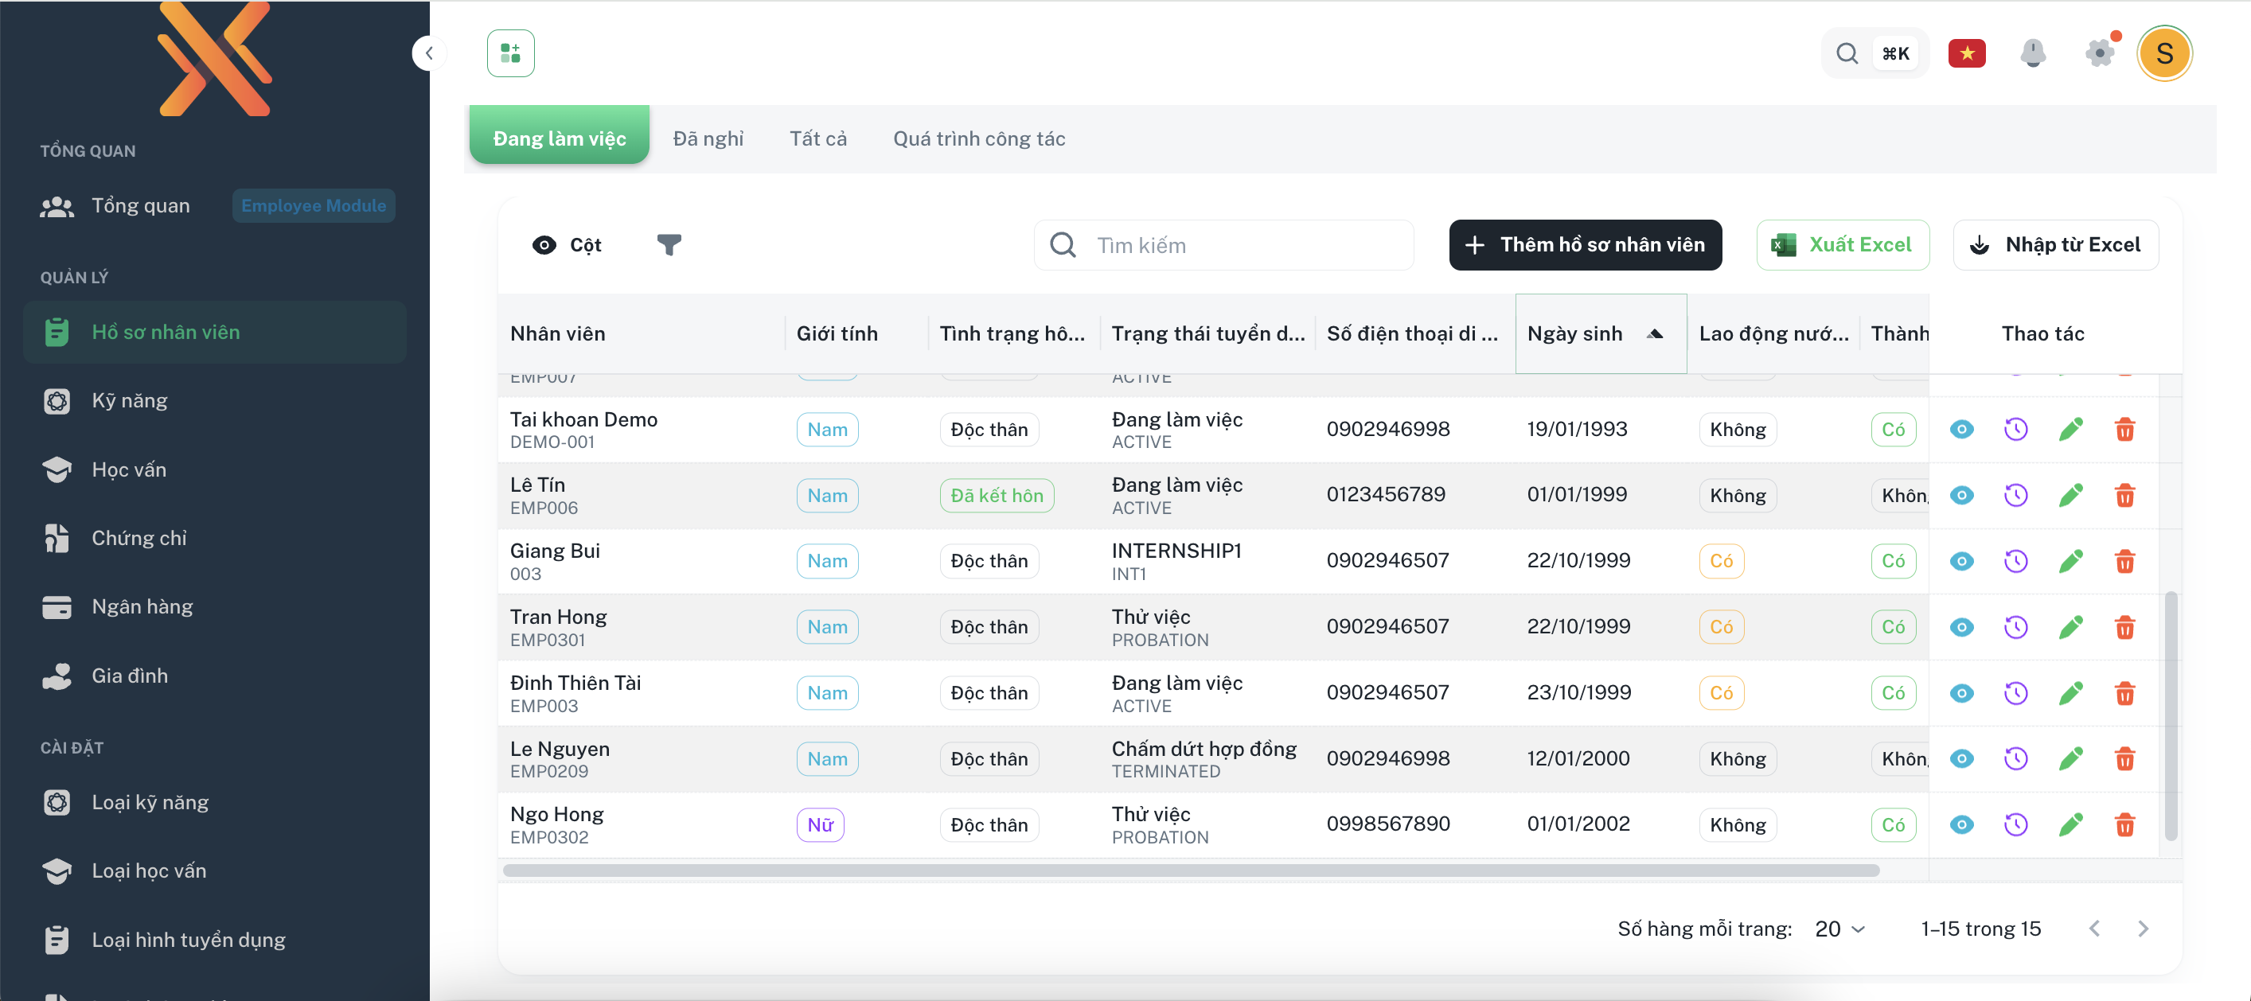Open the settings gear icon
This screenshot has width=2251, height=1001.
coord(2099,53)
